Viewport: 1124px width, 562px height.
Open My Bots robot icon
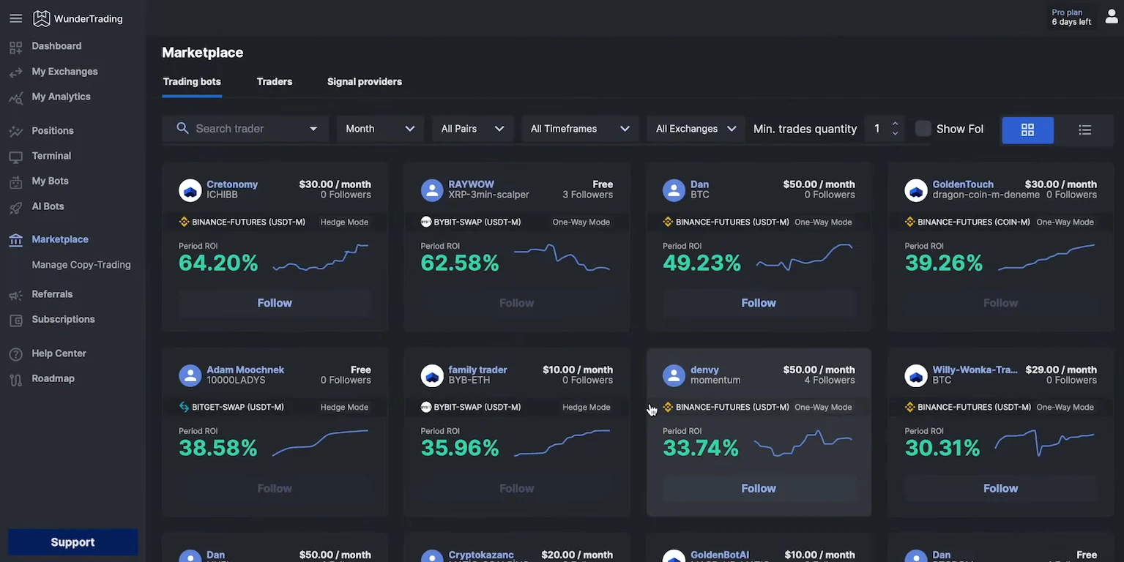(x=15, y=181)
